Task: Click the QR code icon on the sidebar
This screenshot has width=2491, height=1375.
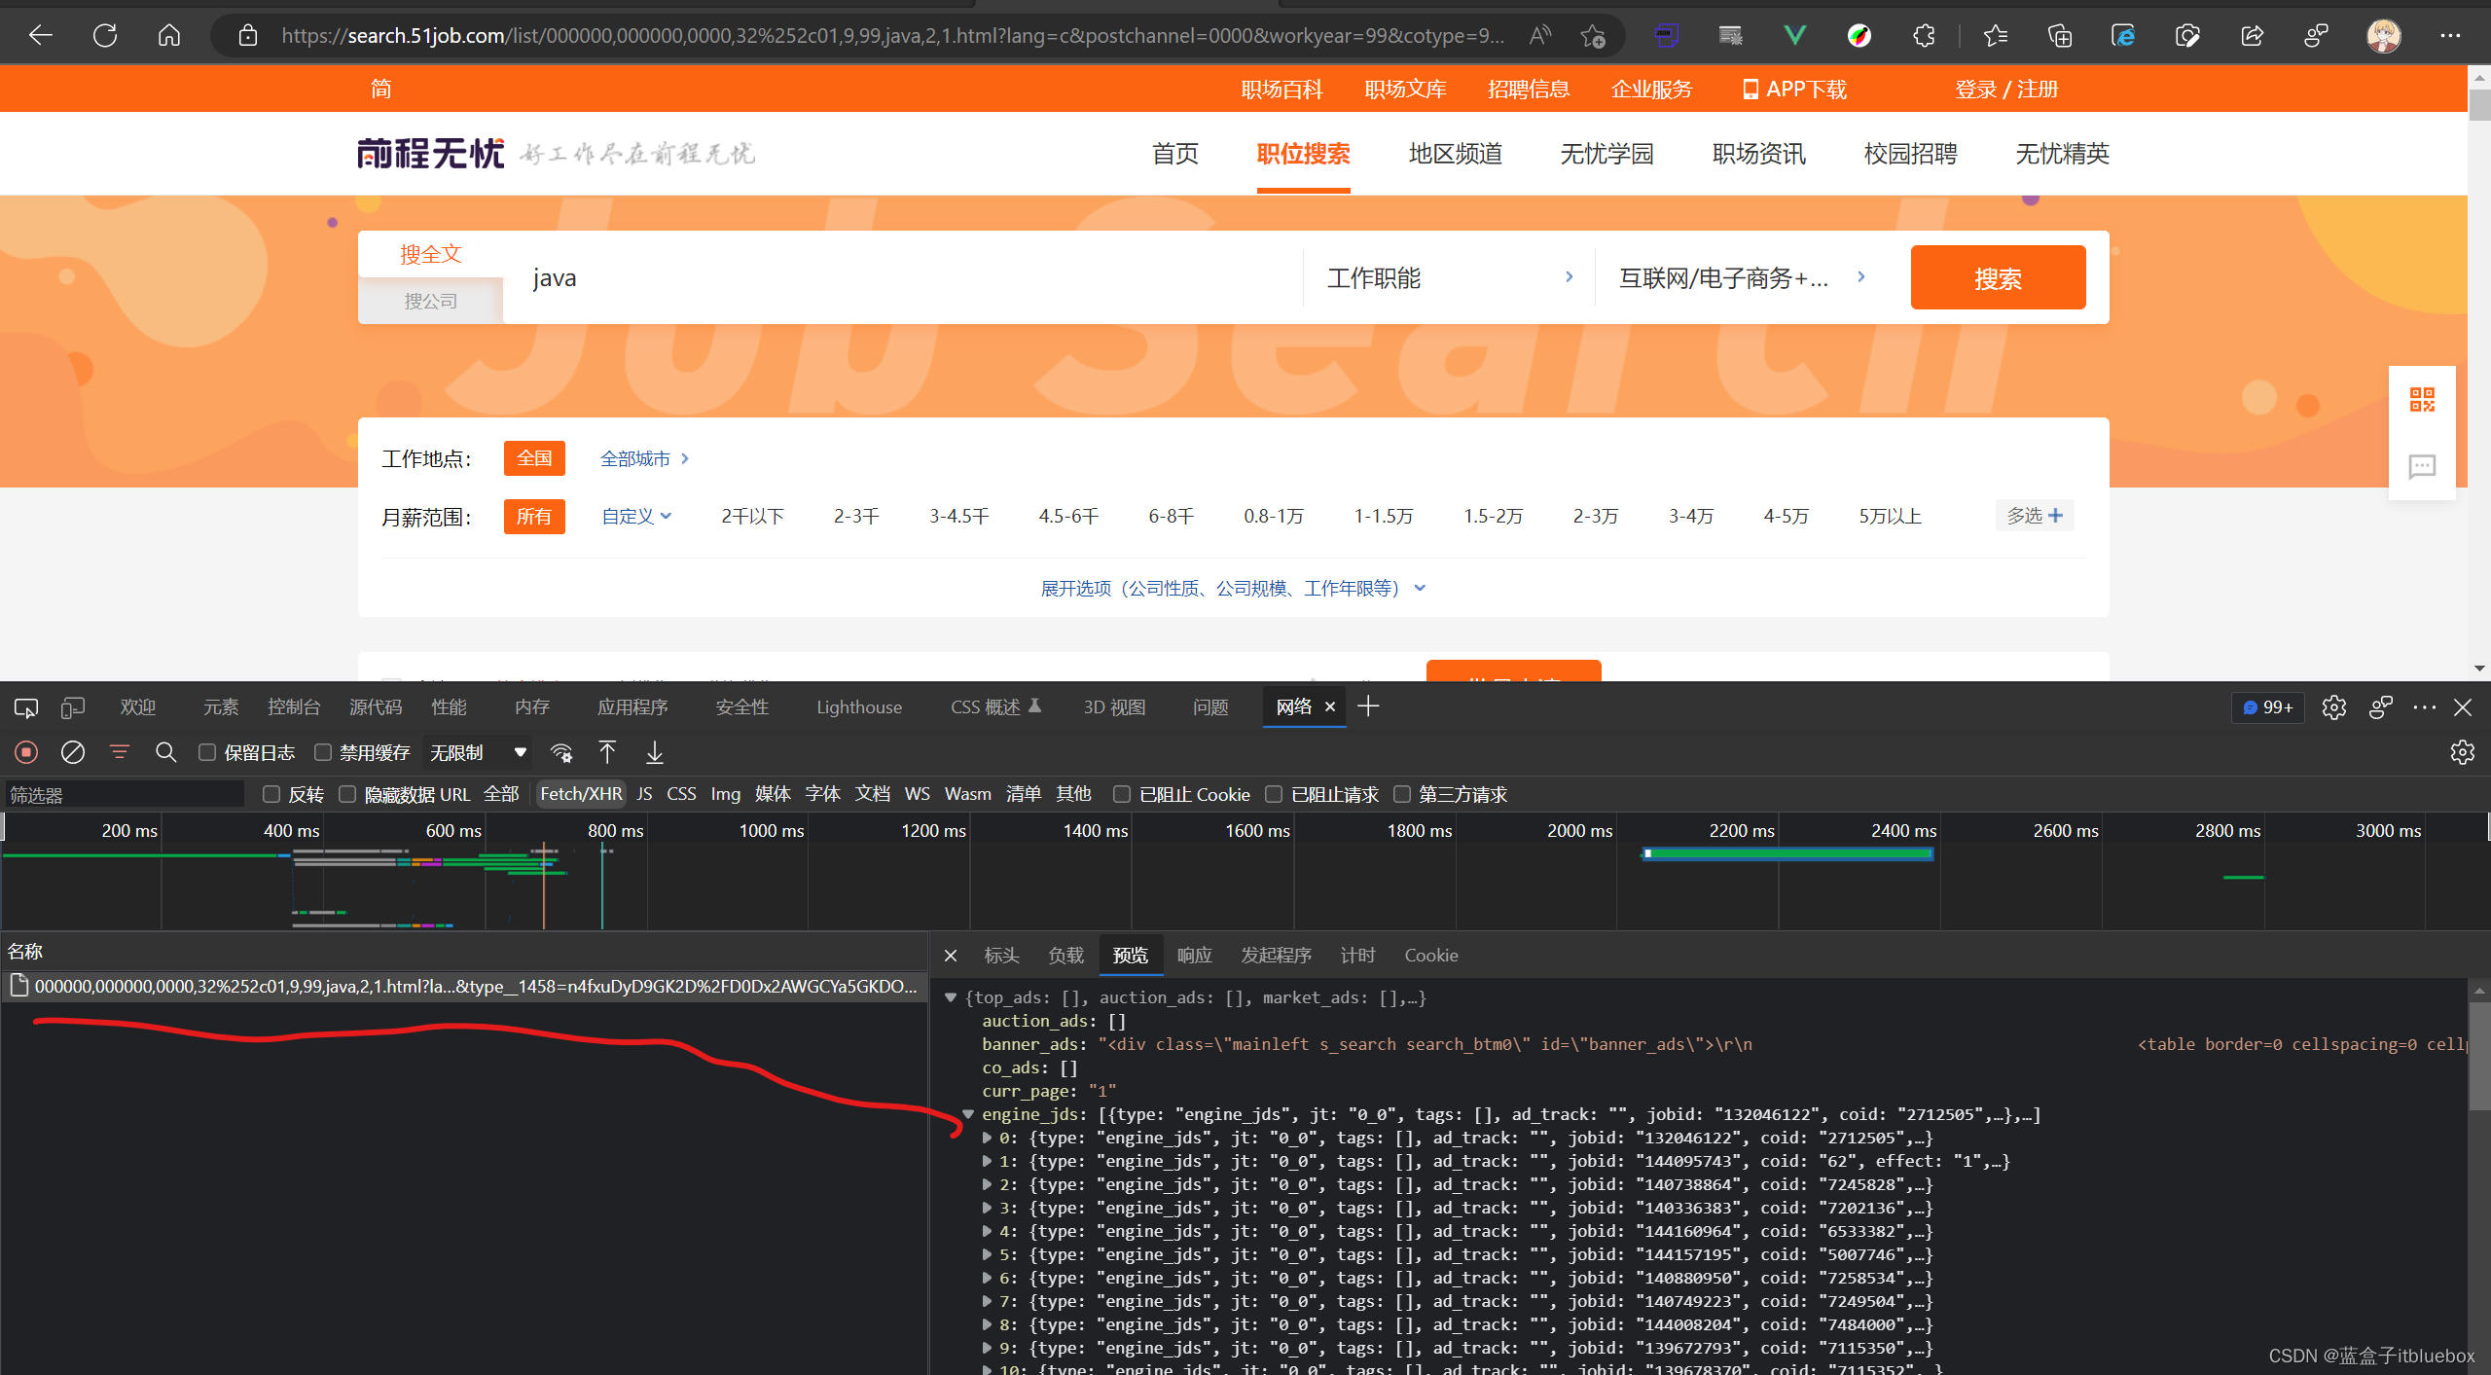Action: tap(2422, 400)
